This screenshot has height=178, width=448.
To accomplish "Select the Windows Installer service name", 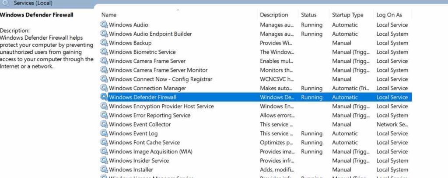I will click(131, 170).
